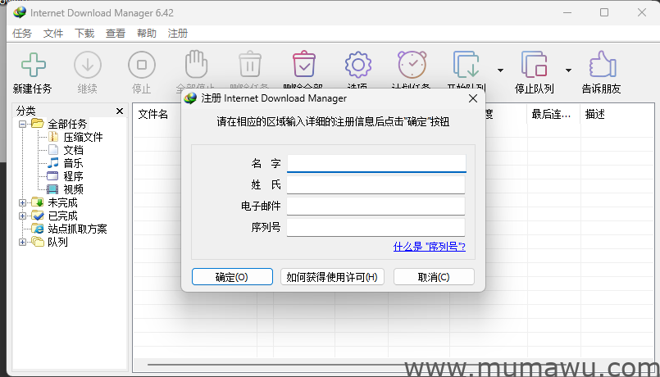Open the Downloads (下载) menu

84,34
